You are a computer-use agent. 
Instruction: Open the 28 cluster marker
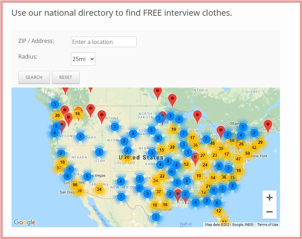tap(172, 147)
